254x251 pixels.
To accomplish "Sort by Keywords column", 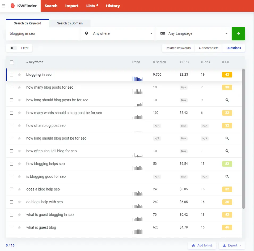I will click(x=35, y=62).
